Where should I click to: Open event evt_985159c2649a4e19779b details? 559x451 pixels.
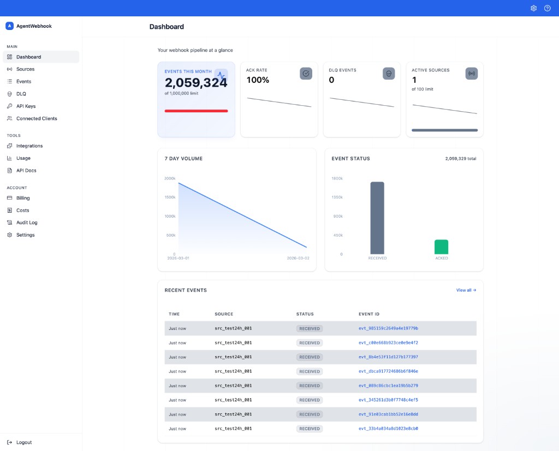(x=388, y=328)
